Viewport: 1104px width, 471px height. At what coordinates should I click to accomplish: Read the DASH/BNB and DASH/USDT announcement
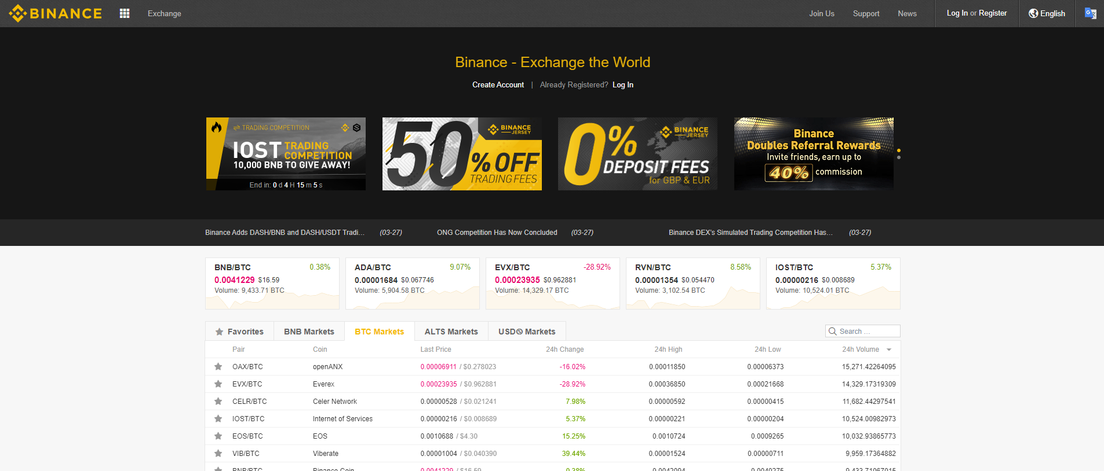(x=285, y=233)
